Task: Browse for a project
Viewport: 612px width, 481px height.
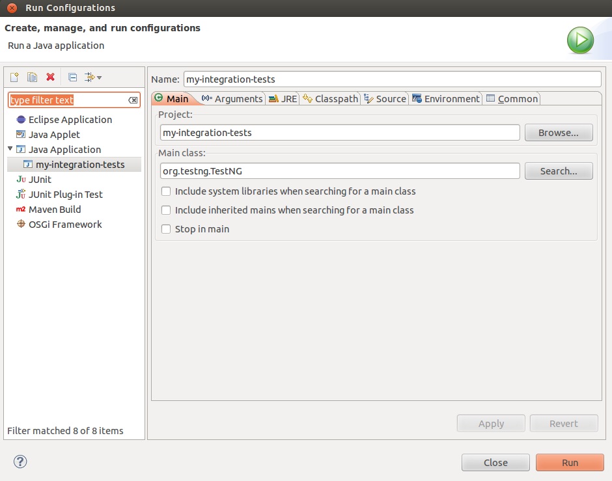Action: pyautogui.click(x=558, y=132)
